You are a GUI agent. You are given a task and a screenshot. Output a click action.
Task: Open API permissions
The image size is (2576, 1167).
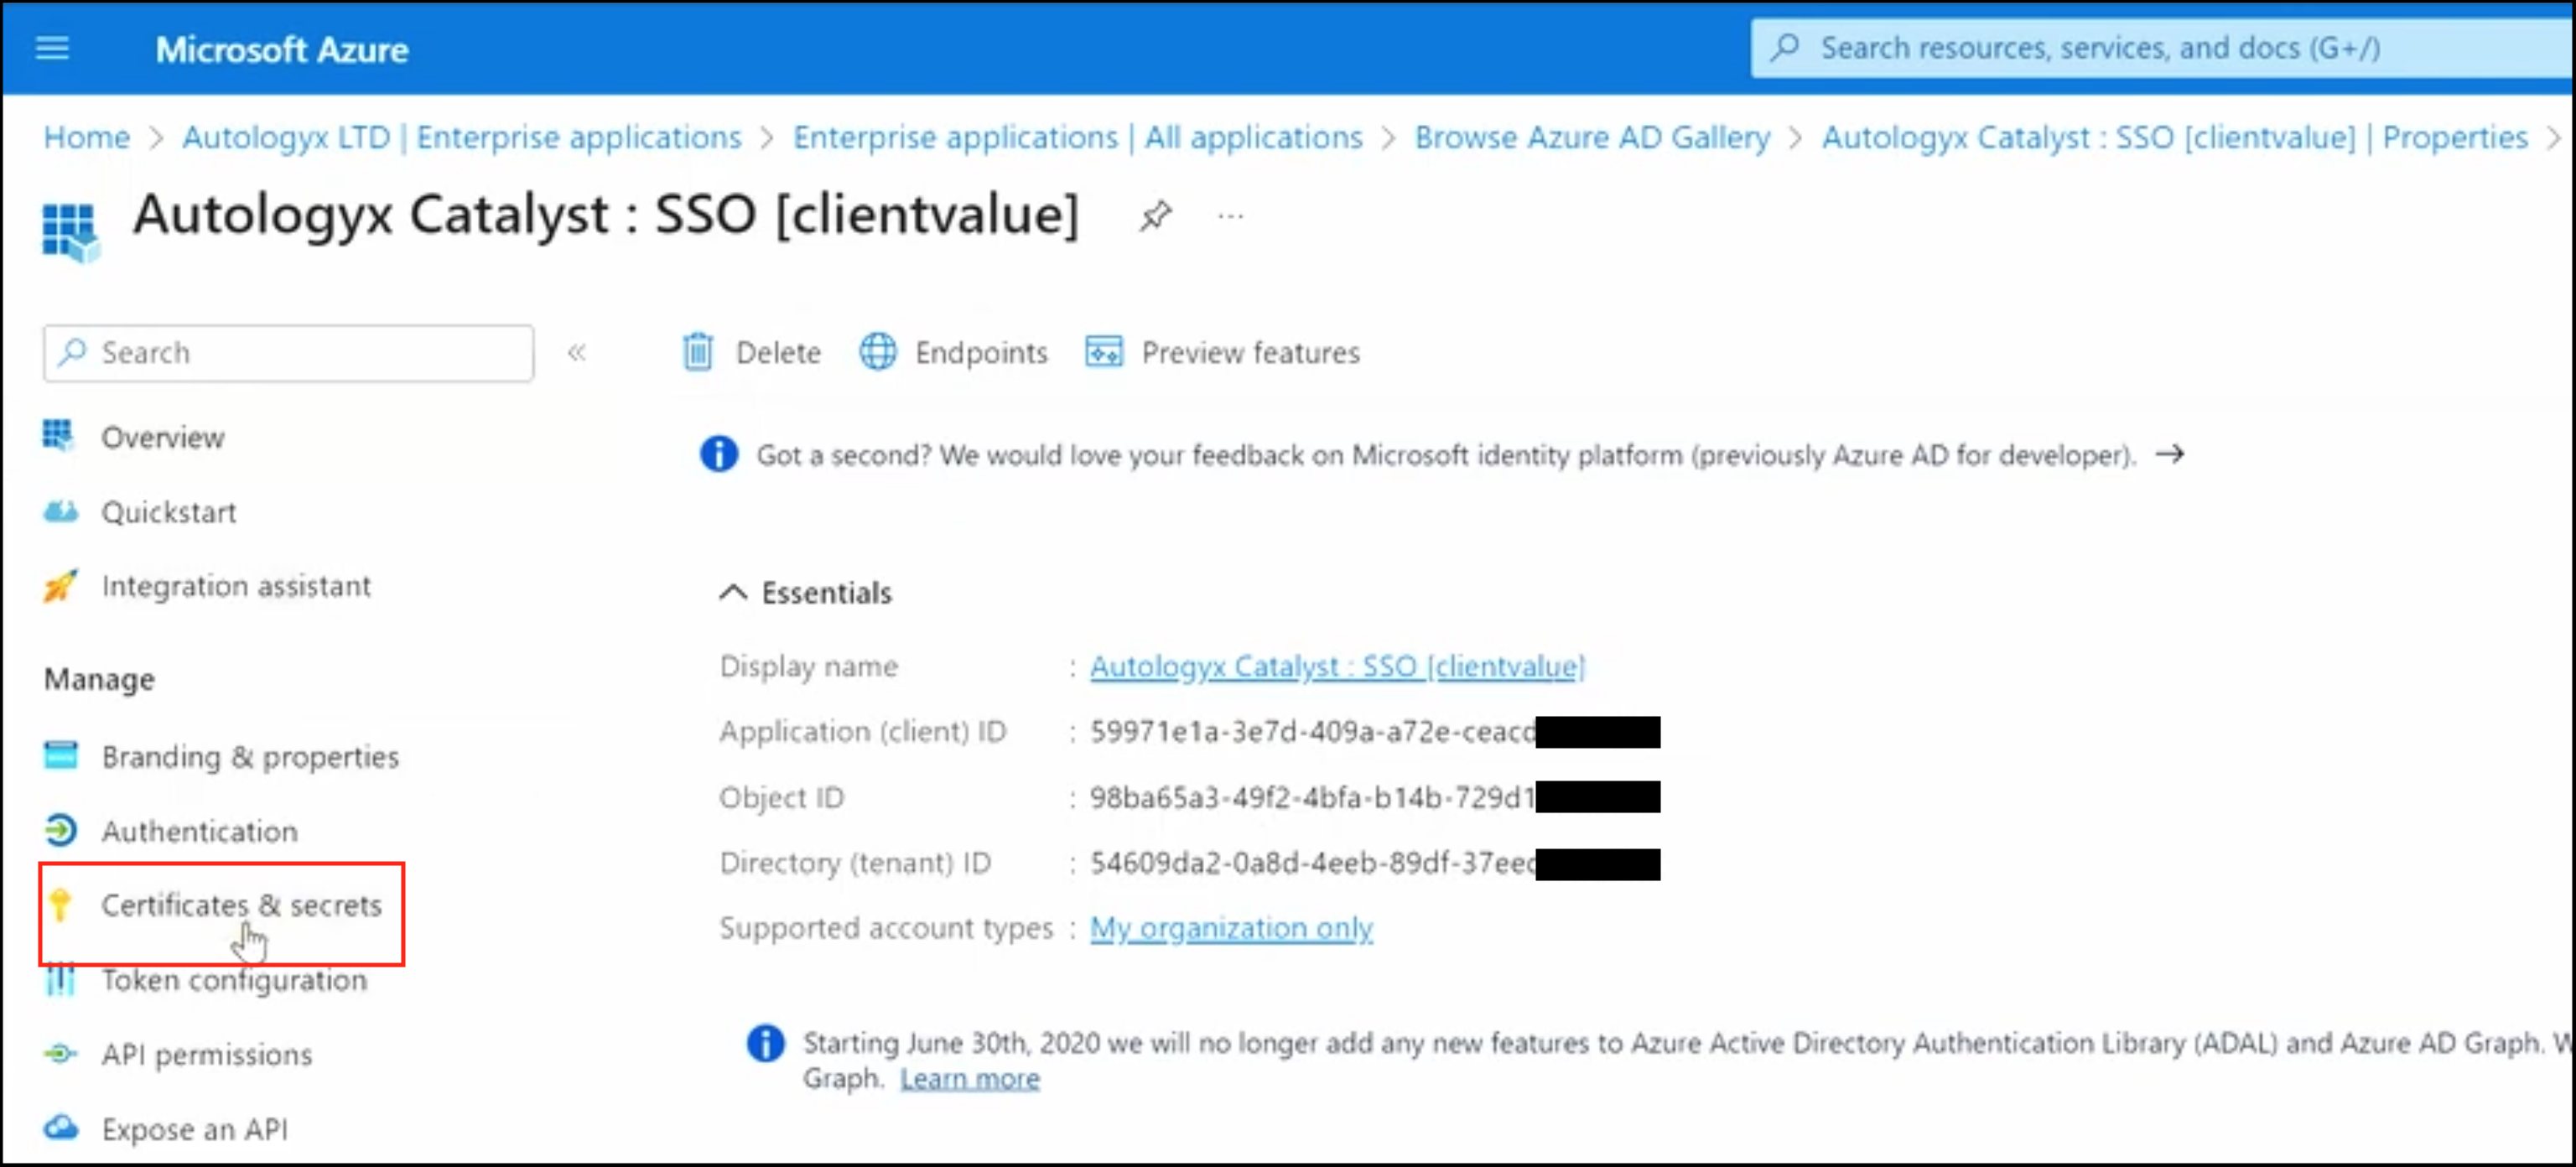click(207, 1055)
